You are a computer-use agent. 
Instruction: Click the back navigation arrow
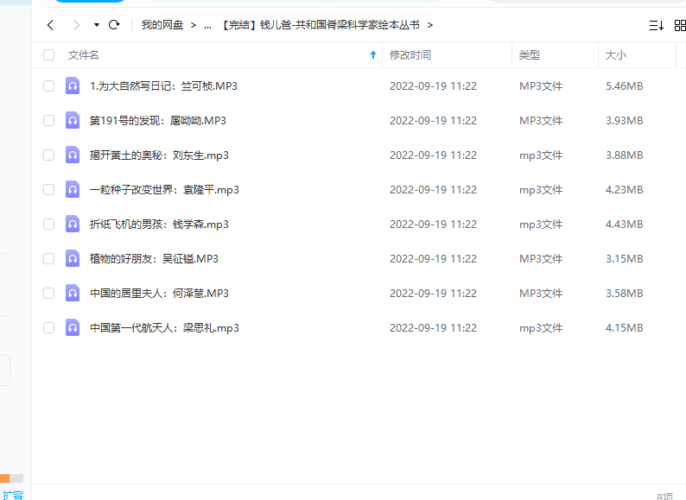[x=50, y=25]
